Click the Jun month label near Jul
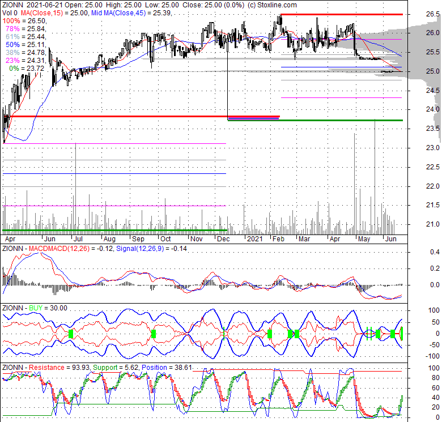Viewport: 442px width, 422px height. (49, 239)
